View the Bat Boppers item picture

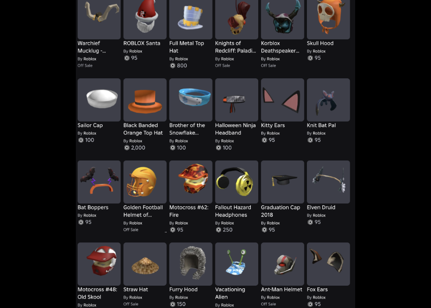[99, 182]
